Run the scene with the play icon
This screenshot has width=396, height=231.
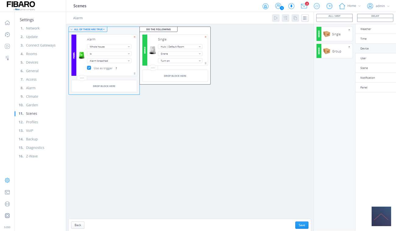click(276, 18)
